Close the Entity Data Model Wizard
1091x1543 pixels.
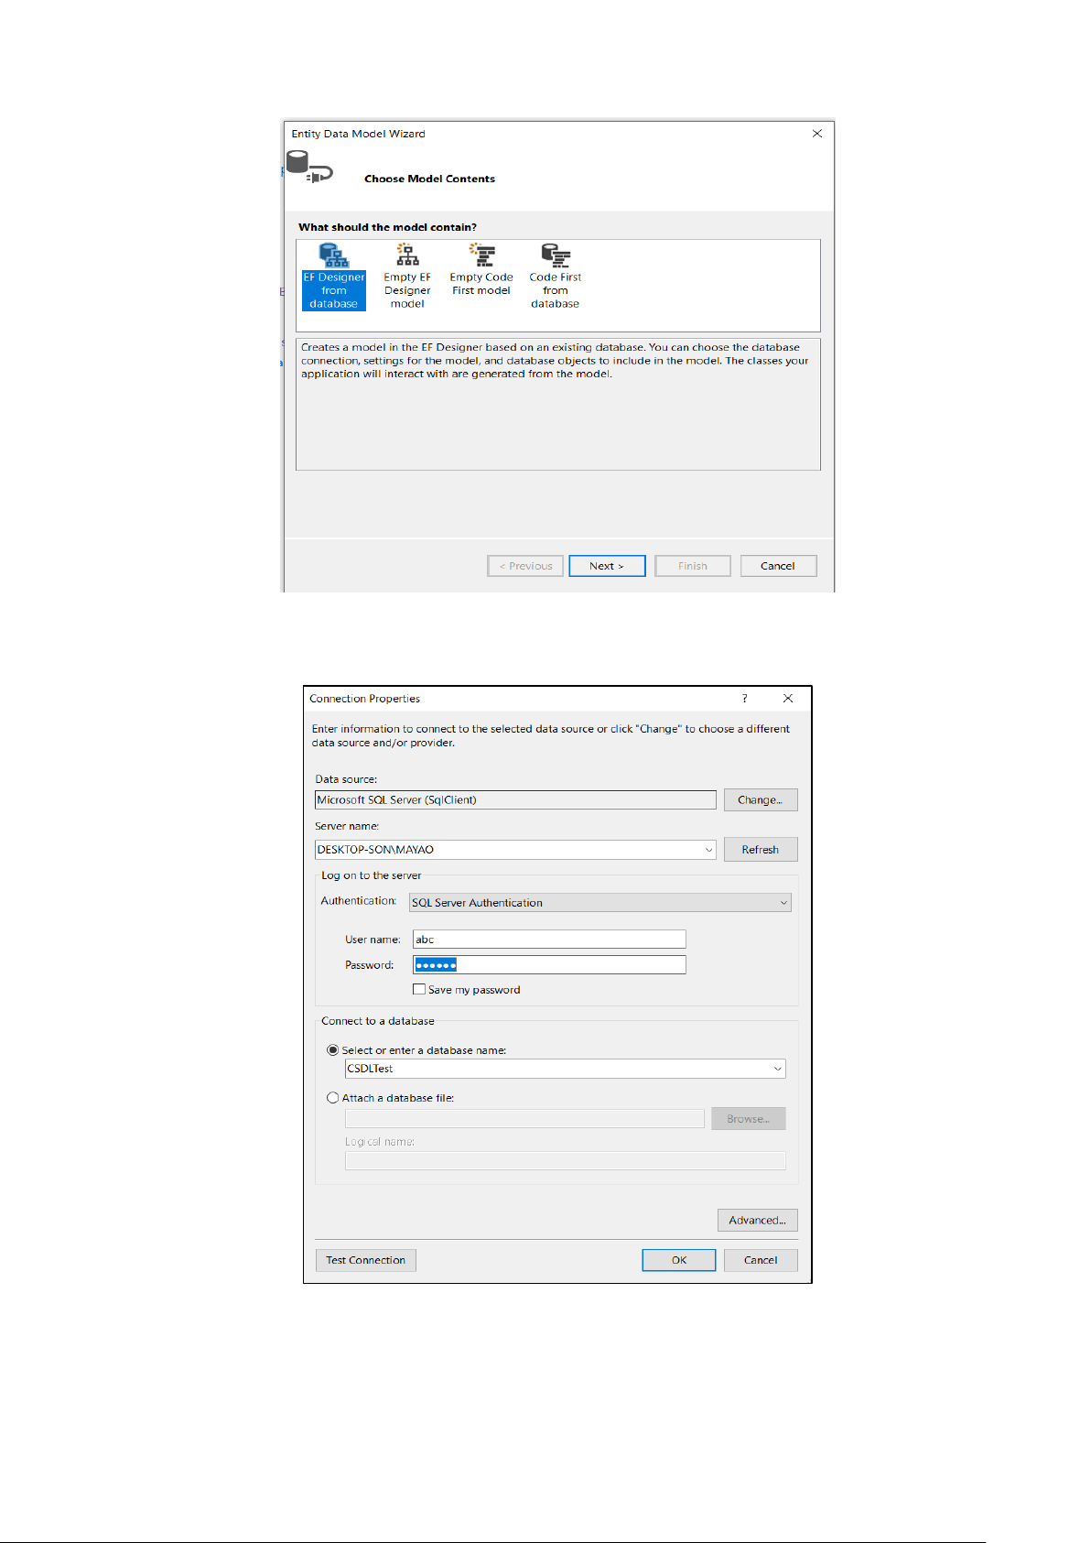[817, 134]
